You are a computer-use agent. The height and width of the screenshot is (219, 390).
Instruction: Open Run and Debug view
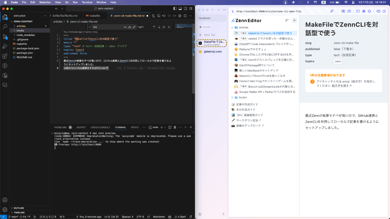coord(5,46)
